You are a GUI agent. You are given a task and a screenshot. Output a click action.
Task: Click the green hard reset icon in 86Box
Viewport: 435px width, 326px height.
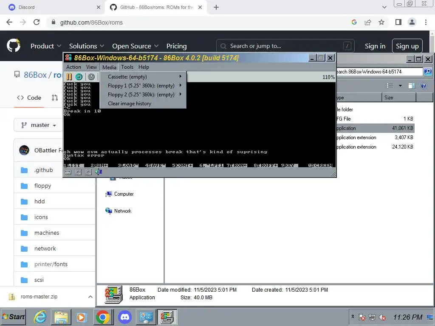79,77
